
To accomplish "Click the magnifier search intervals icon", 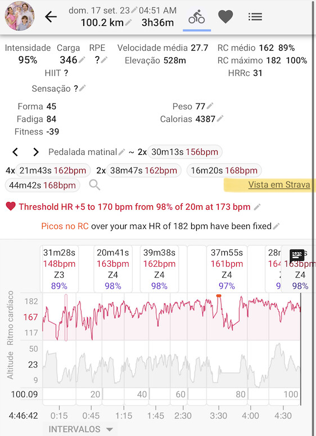I will coord(94,185).
